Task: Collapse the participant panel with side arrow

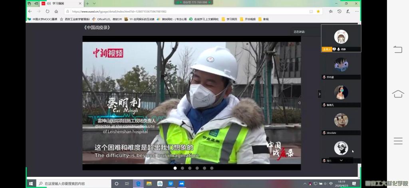Action: (319, 94)
